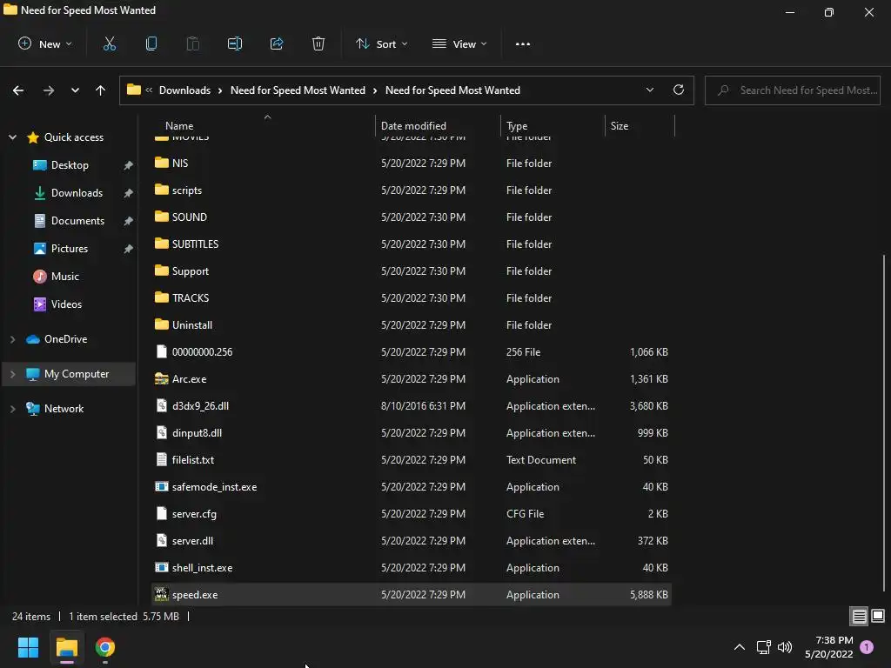Click the safemode_inst.exe file icon
Image resolution: width=891 pixels, height=668 pixels.
coord(161,487)
